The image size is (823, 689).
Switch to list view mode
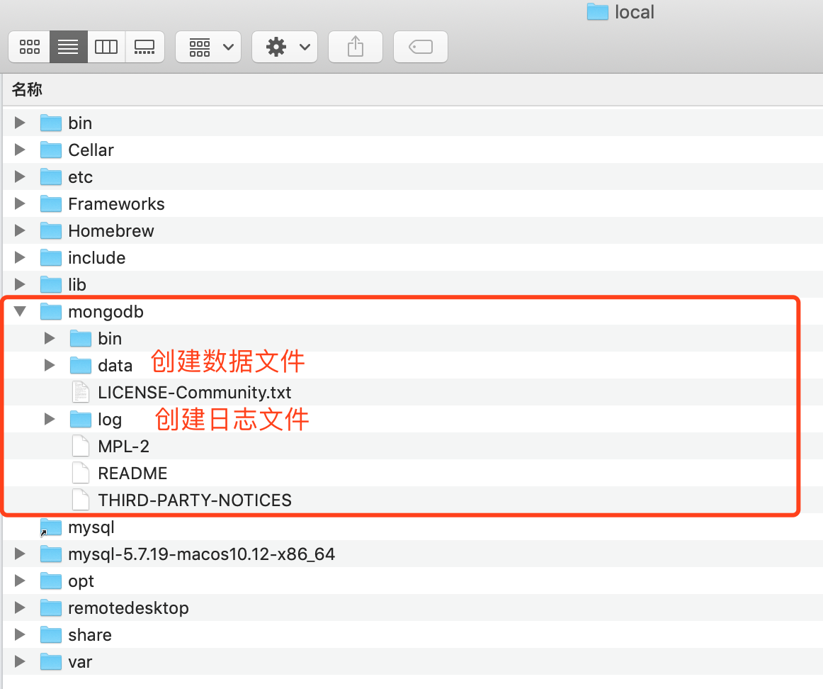pyautogui.click(x=68, y=47)
